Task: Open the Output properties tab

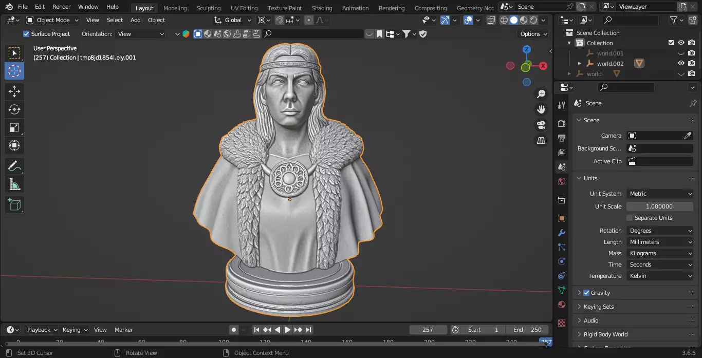Action: point(562,138)
